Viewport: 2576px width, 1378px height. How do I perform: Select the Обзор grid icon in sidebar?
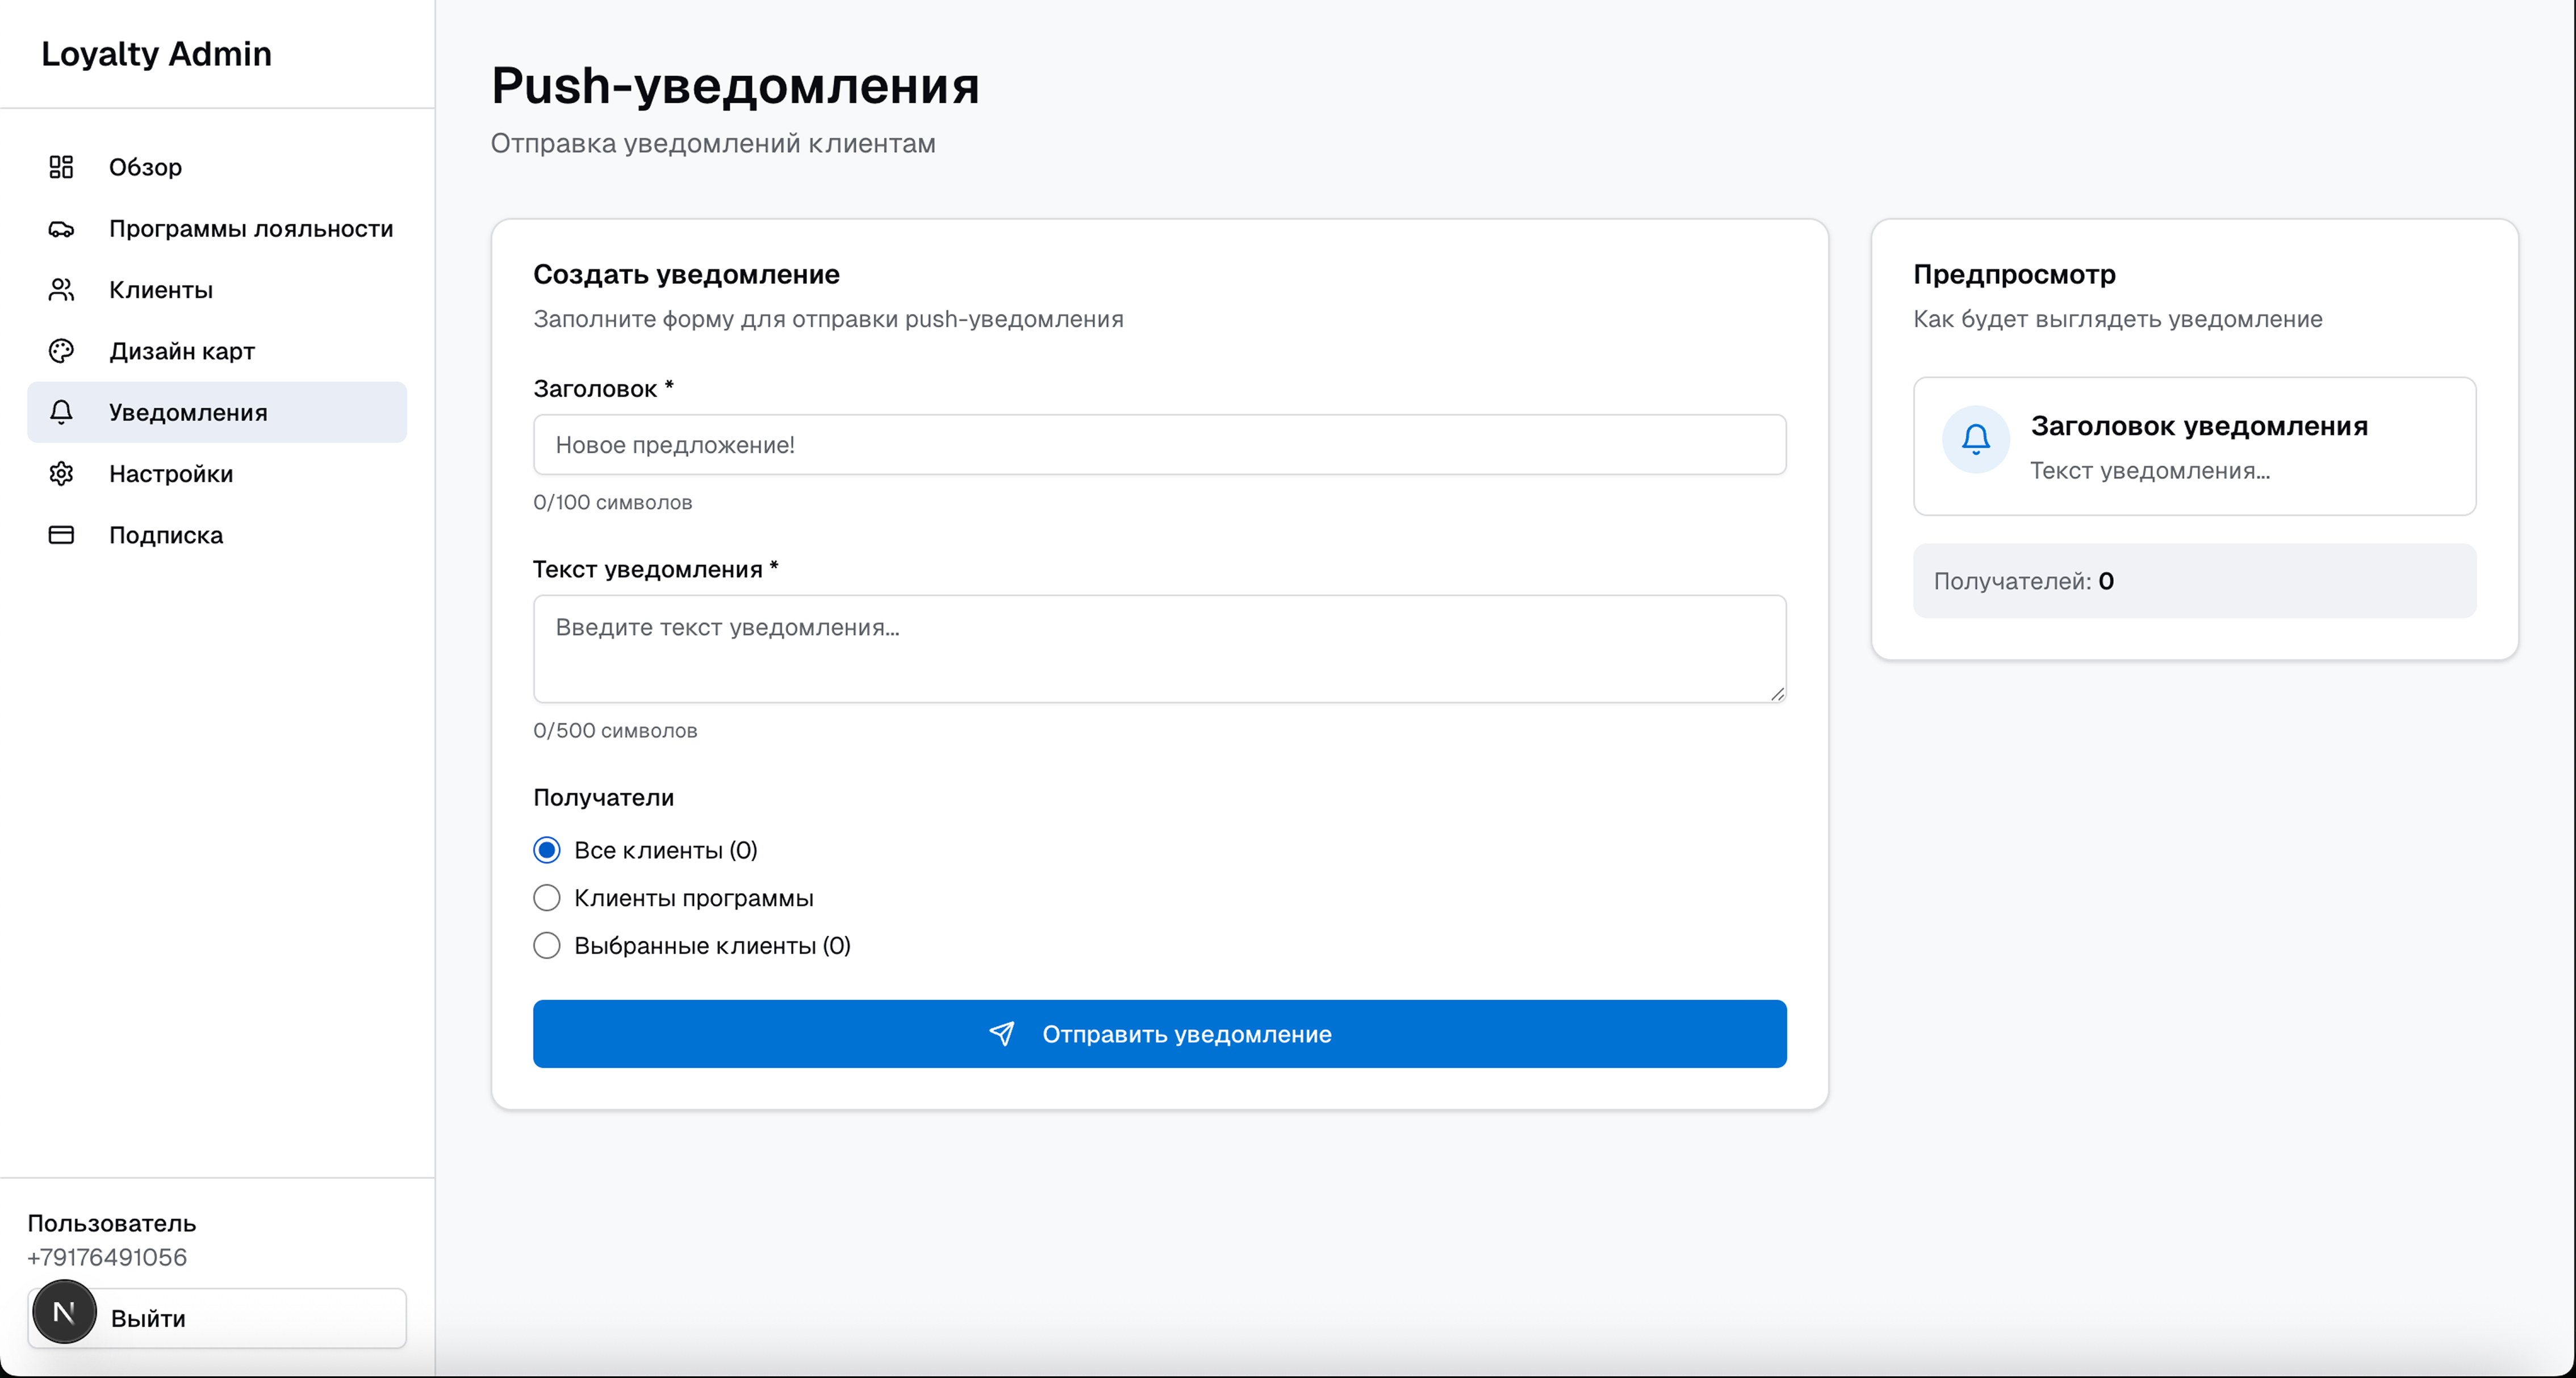click(x=61, y=167)
